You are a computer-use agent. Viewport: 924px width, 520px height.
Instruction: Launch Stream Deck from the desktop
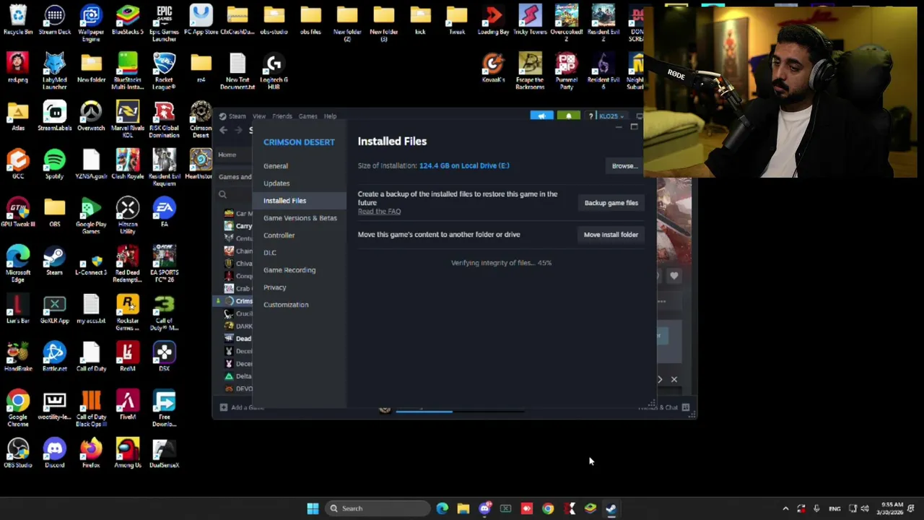(x=54, y=19)
